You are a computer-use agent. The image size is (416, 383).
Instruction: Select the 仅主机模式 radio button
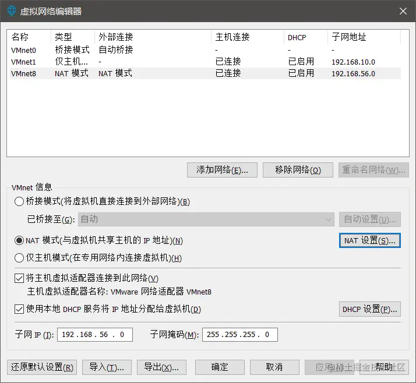point(19,258)
